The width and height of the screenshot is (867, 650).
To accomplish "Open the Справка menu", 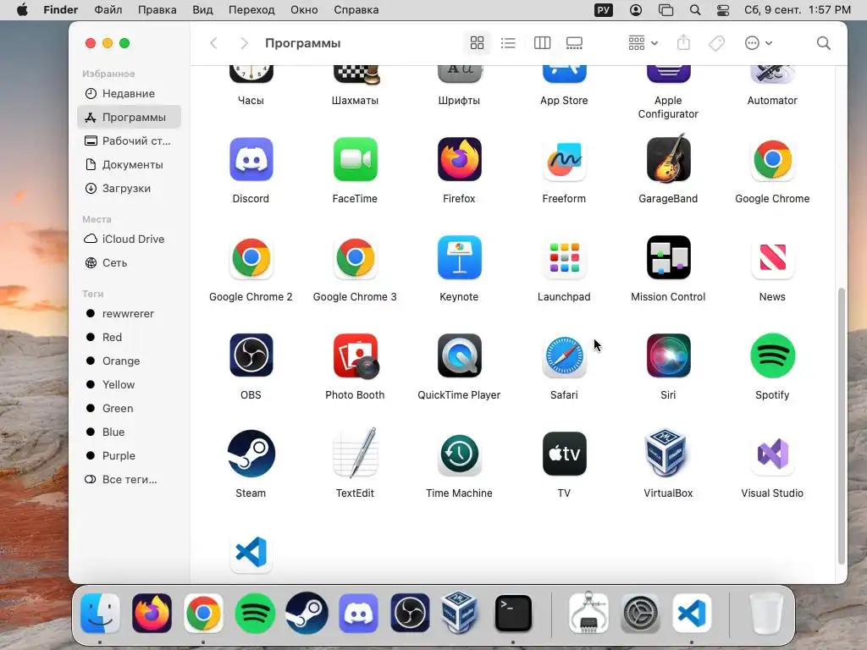I will coord(356,10).
